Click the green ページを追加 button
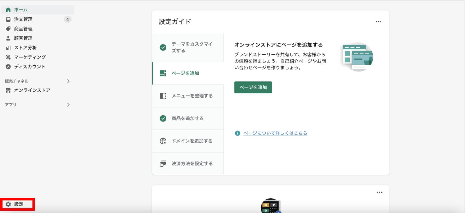The image size is (465, 213). pos(253,87)
